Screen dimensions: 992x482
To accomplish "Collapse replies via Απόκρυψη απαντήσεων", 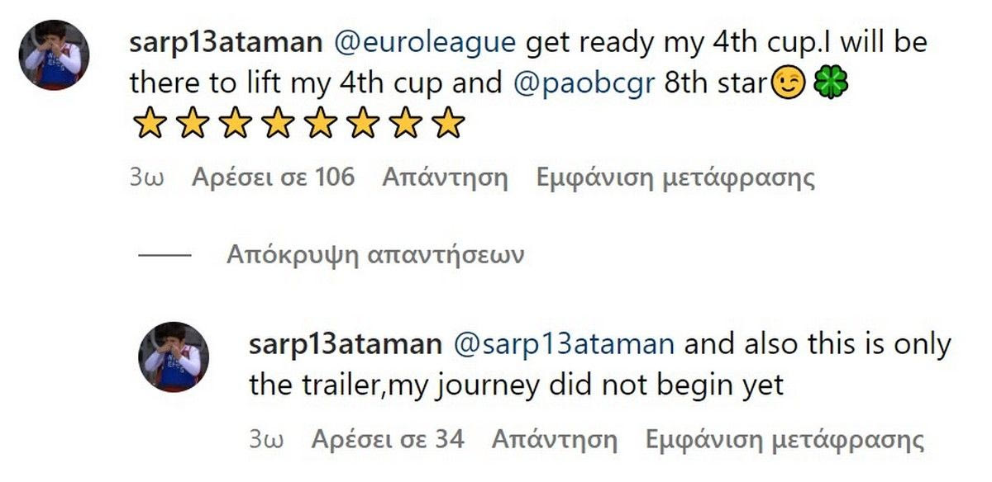I will click(375, 255).
